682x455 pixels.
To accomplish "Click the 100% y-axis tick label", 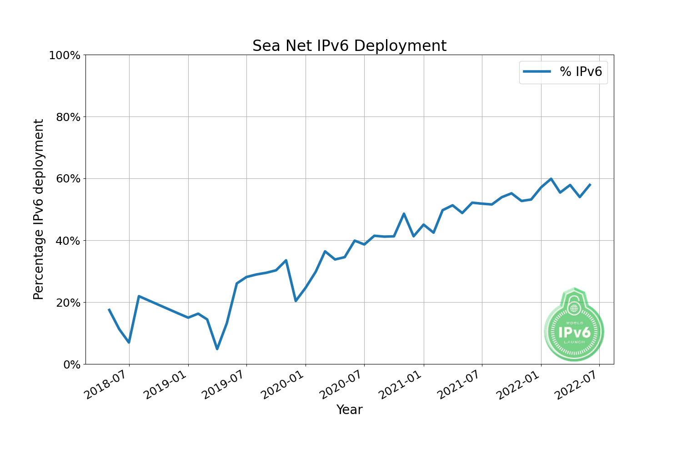I will (x=64, y=56).
